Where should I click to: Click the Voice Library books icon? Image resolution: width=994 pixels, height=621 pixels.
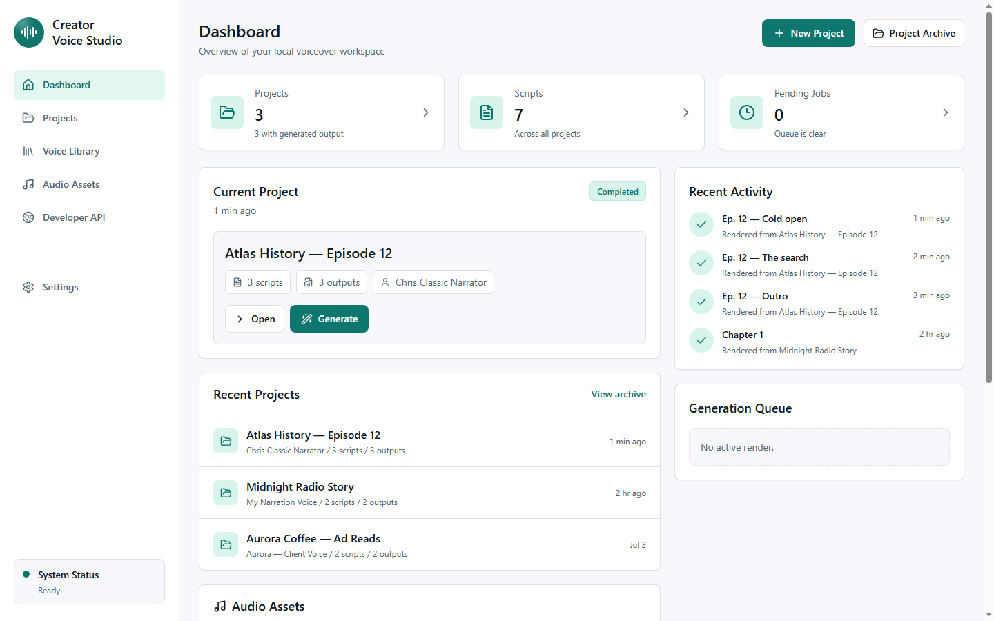click(x=28, y=151)
